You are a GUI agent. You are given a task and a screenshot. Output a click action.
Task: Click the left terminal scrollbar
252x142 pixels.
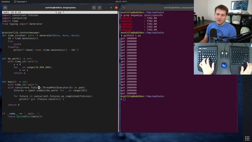119,72
